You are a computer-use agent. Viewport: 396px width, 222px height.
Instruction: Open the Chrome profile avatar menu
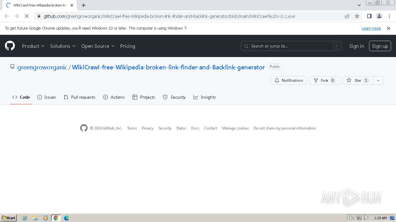tap(379, 16)
